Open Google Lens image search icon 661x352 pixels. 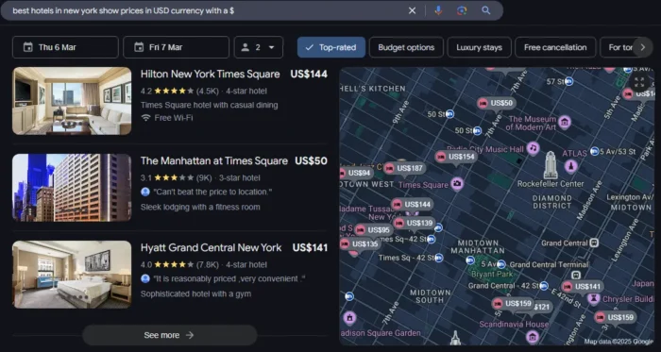[x=462, y=10]
